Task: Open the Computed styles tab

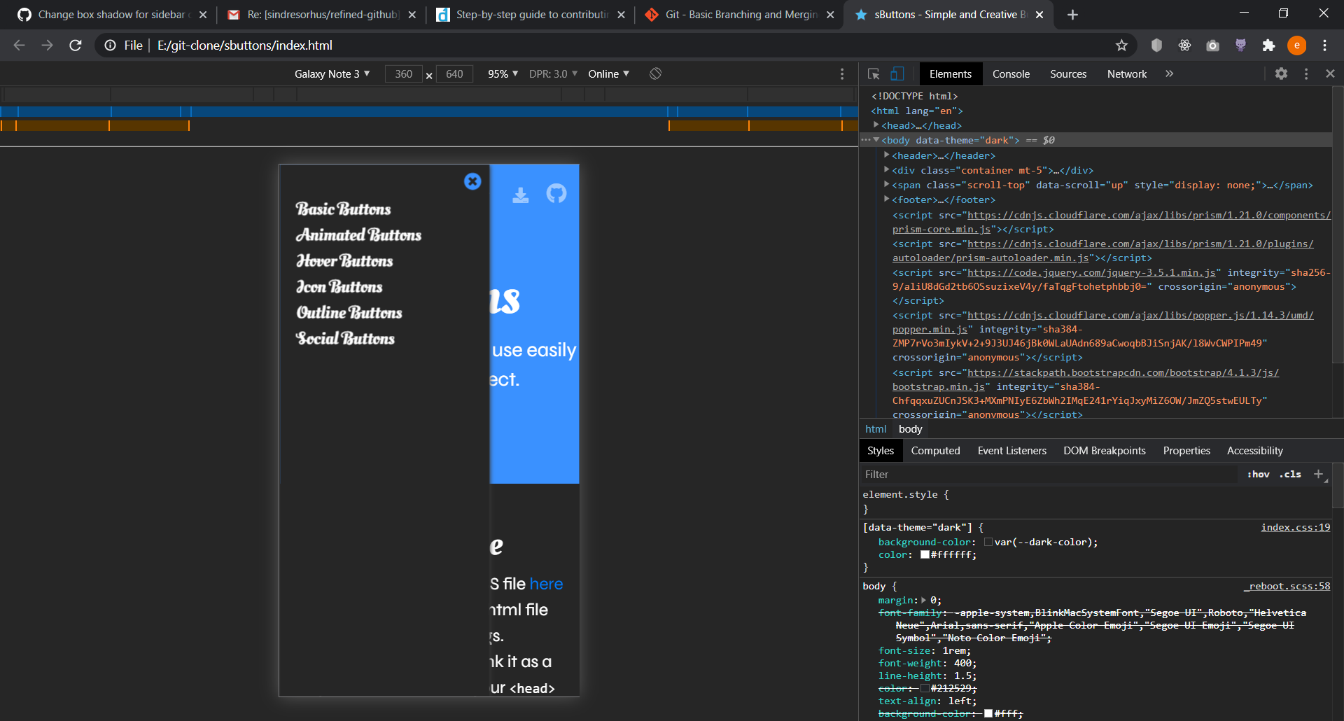Action: click(x=935, y=451)
